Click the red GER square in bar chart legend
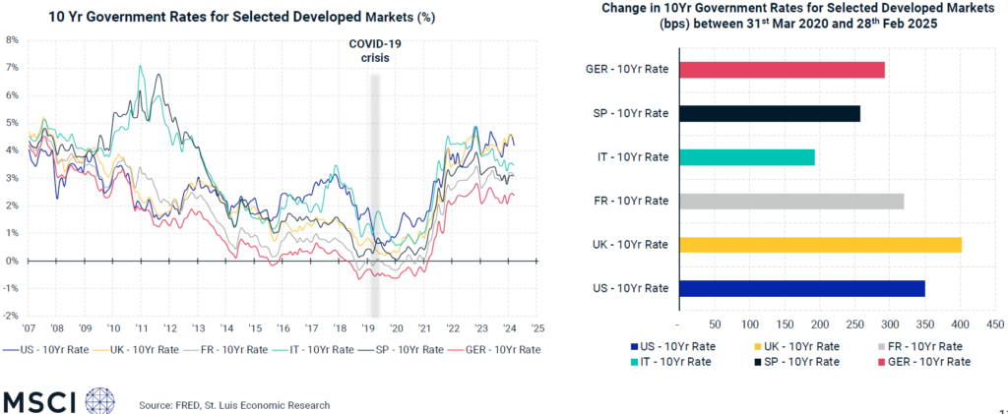Image resolution: width=1008 pixels, height=414 pixels. [x=878, y=362]
